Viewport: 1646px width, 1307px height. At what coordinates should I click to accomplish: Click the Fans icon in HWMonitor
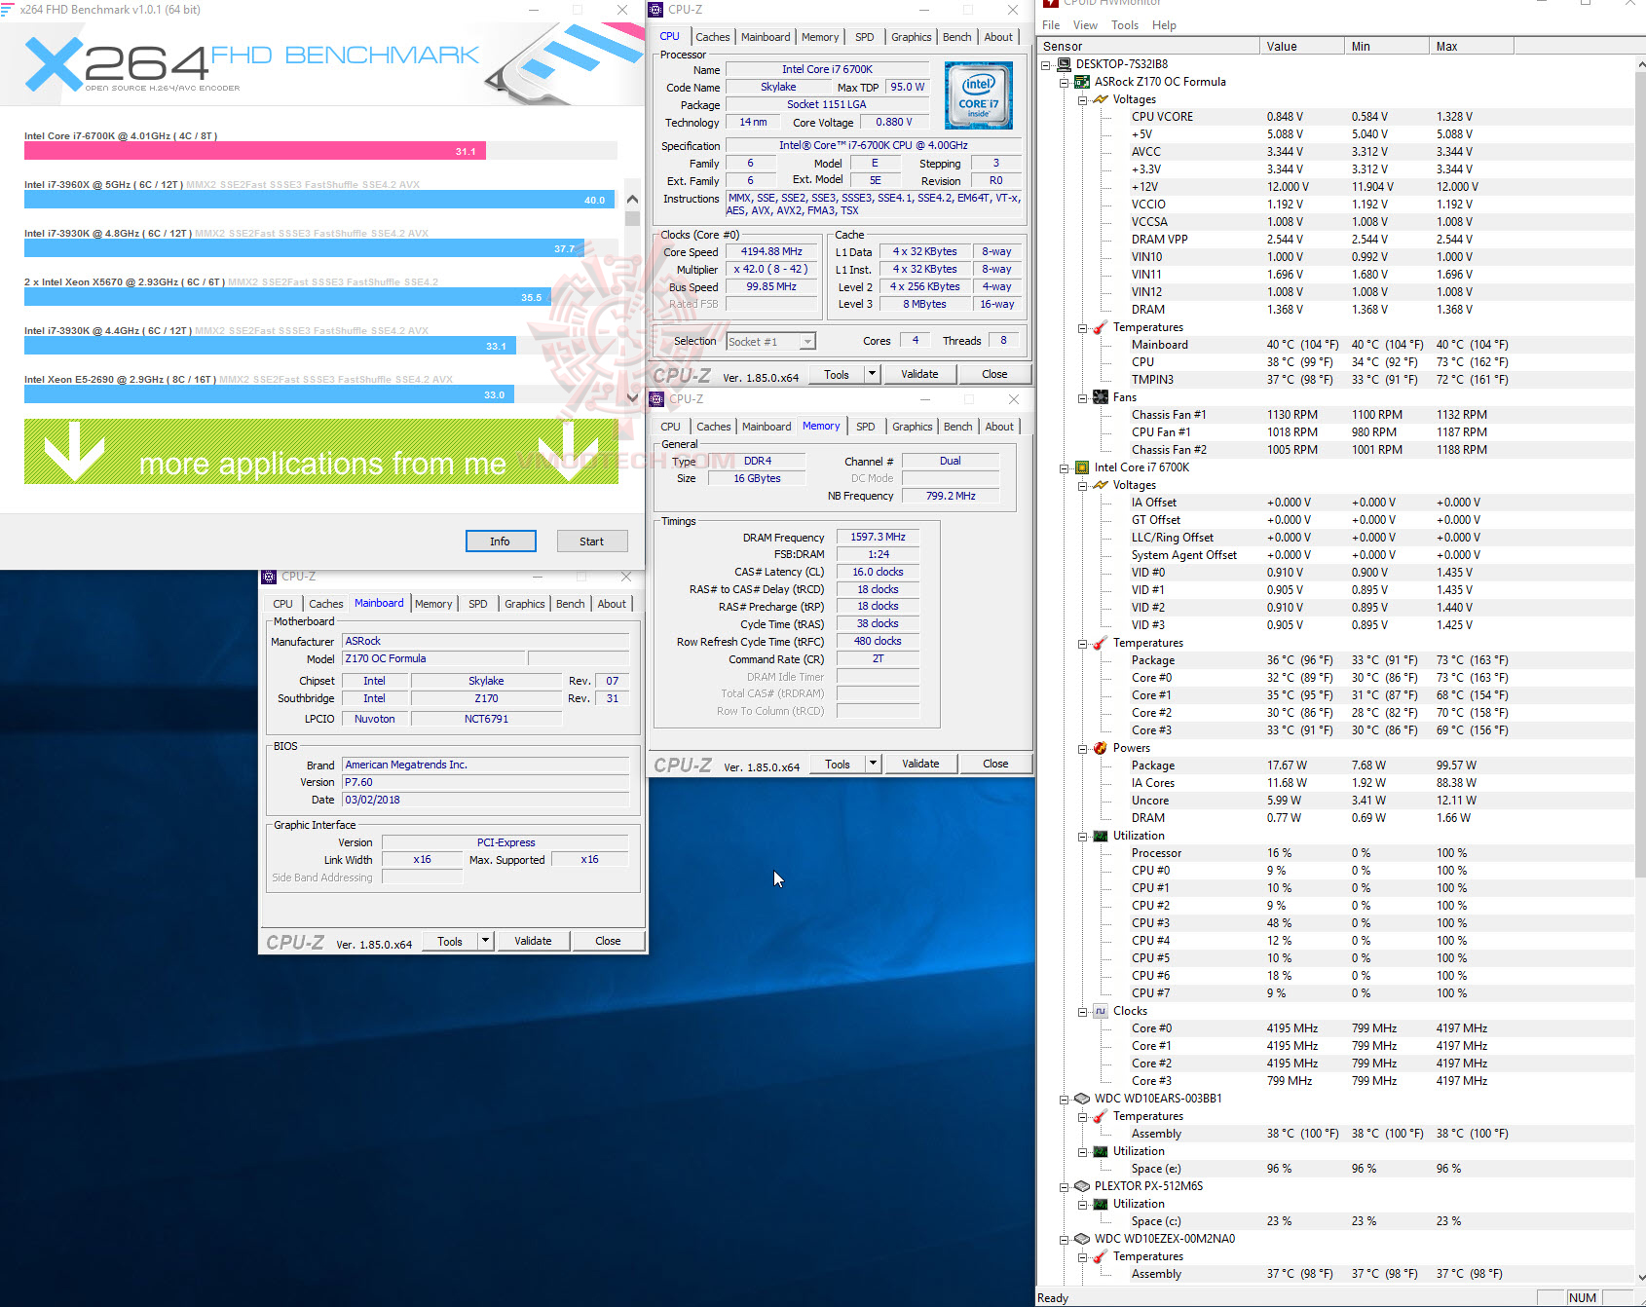[1101, 397]
